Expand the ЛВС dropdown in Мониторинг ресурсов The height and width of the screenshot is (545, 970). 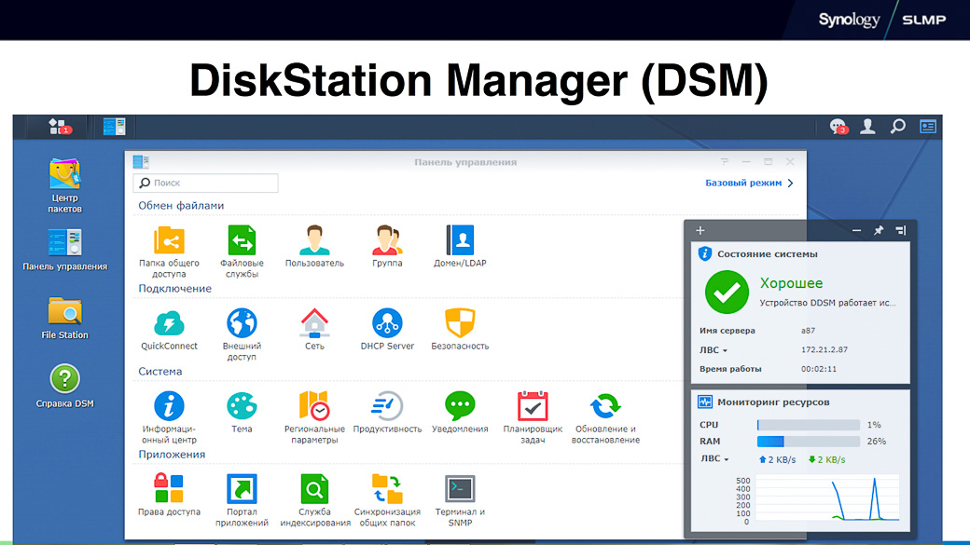pos(714,458)
